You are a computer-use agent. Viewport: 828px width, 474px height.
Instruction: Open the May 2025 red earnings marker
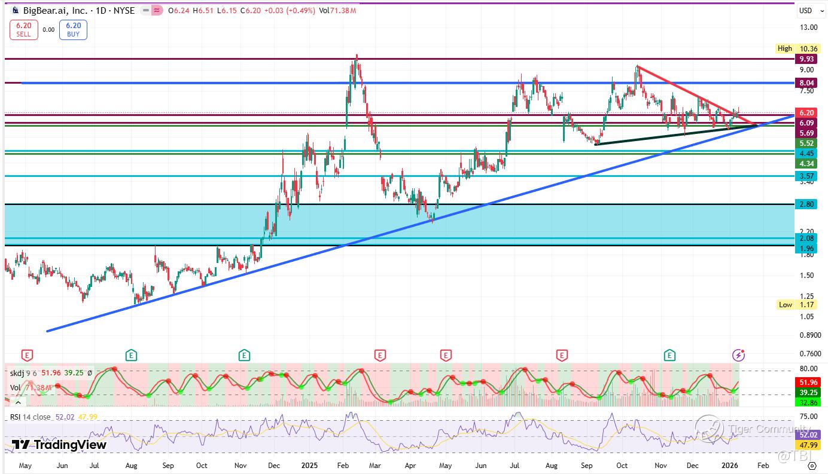445,355
